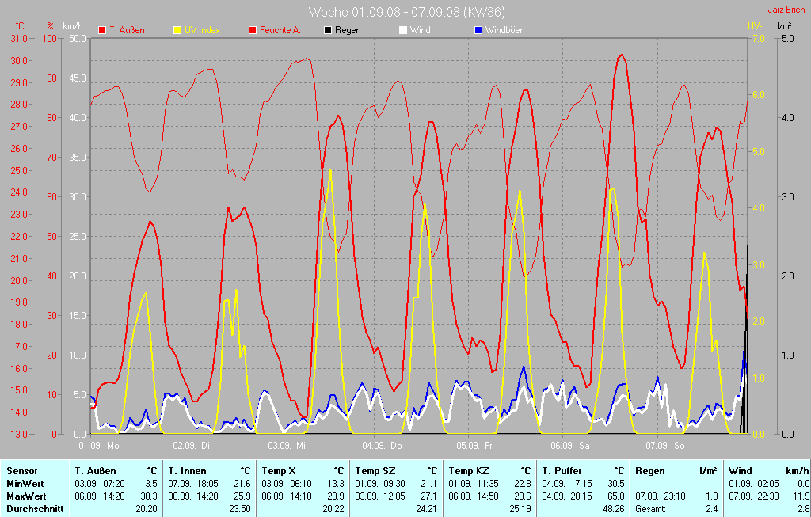Click the 'Jarz Erich' author label

point(786,10)
